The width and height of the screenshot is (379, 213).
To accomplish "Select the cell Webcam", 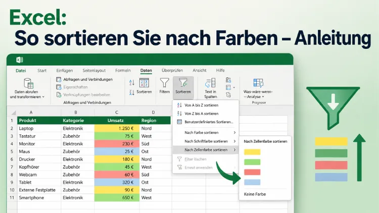I will (39, 175).
